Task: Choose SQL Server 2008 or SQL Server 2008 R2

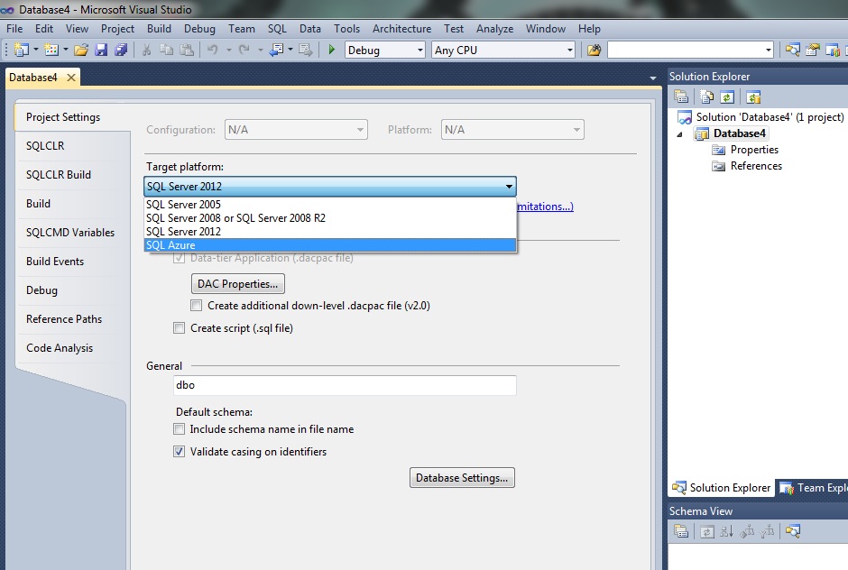Action: click(x=330, y=218)
